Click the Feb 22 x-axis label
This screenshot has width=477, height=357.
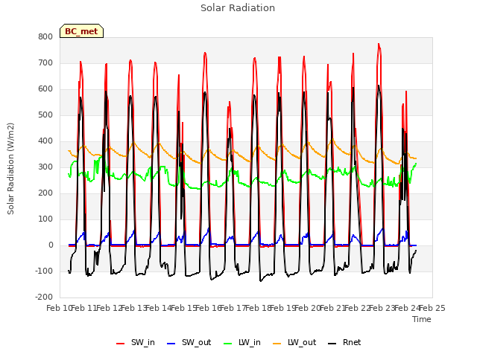358,309
